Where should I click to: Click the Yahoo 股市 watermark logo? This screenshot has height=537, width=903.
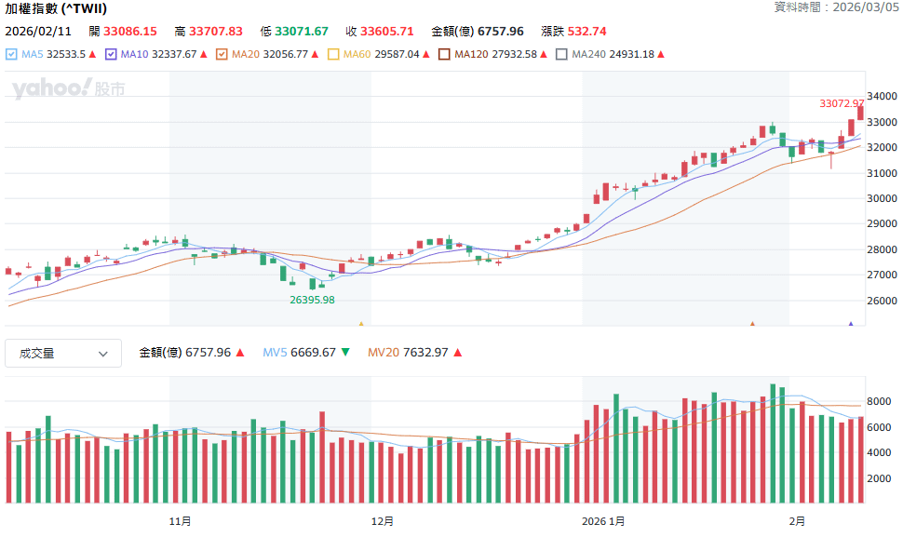[x=68, y=88]
